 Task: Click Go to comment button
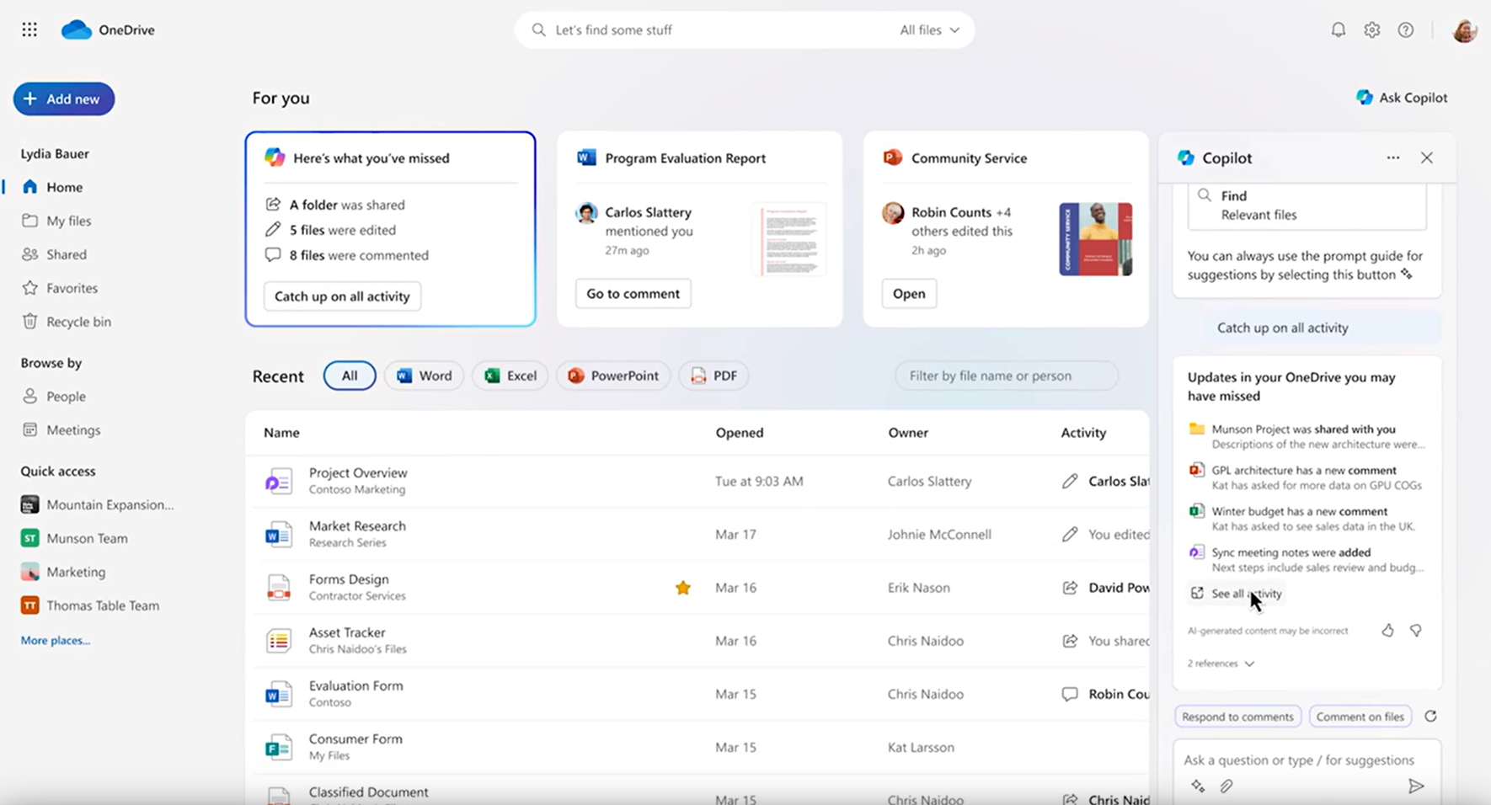pos(633,294)
